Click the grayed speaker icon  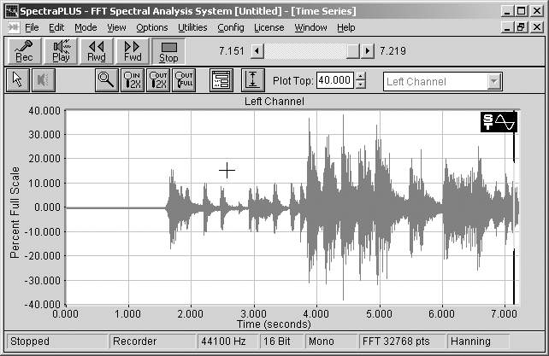point(43,81)
